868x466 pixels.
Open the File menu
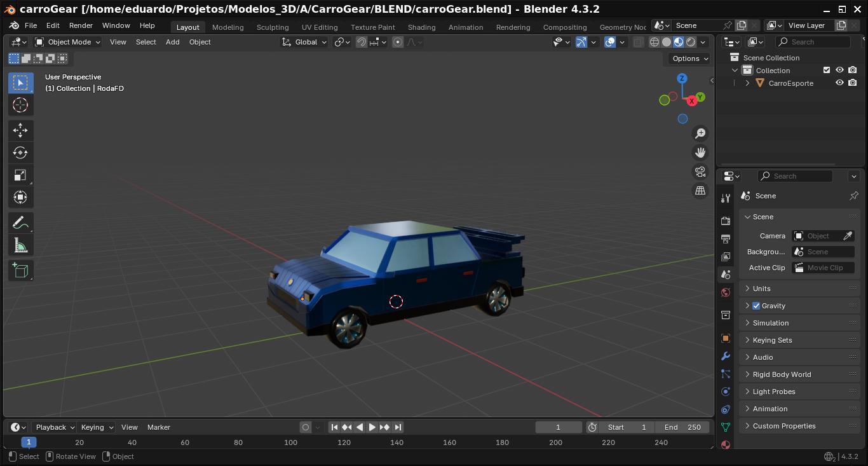click(x=31, y=25)
